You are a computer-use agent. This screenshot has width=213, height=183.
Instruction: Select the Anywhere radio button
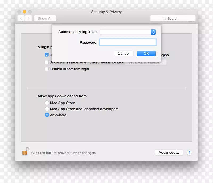[47, 115]
